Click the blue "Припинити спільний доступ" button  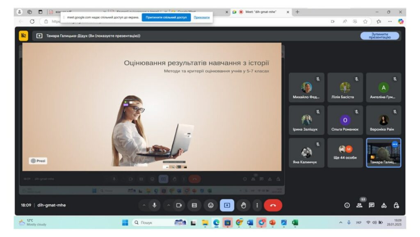point(166,17)
